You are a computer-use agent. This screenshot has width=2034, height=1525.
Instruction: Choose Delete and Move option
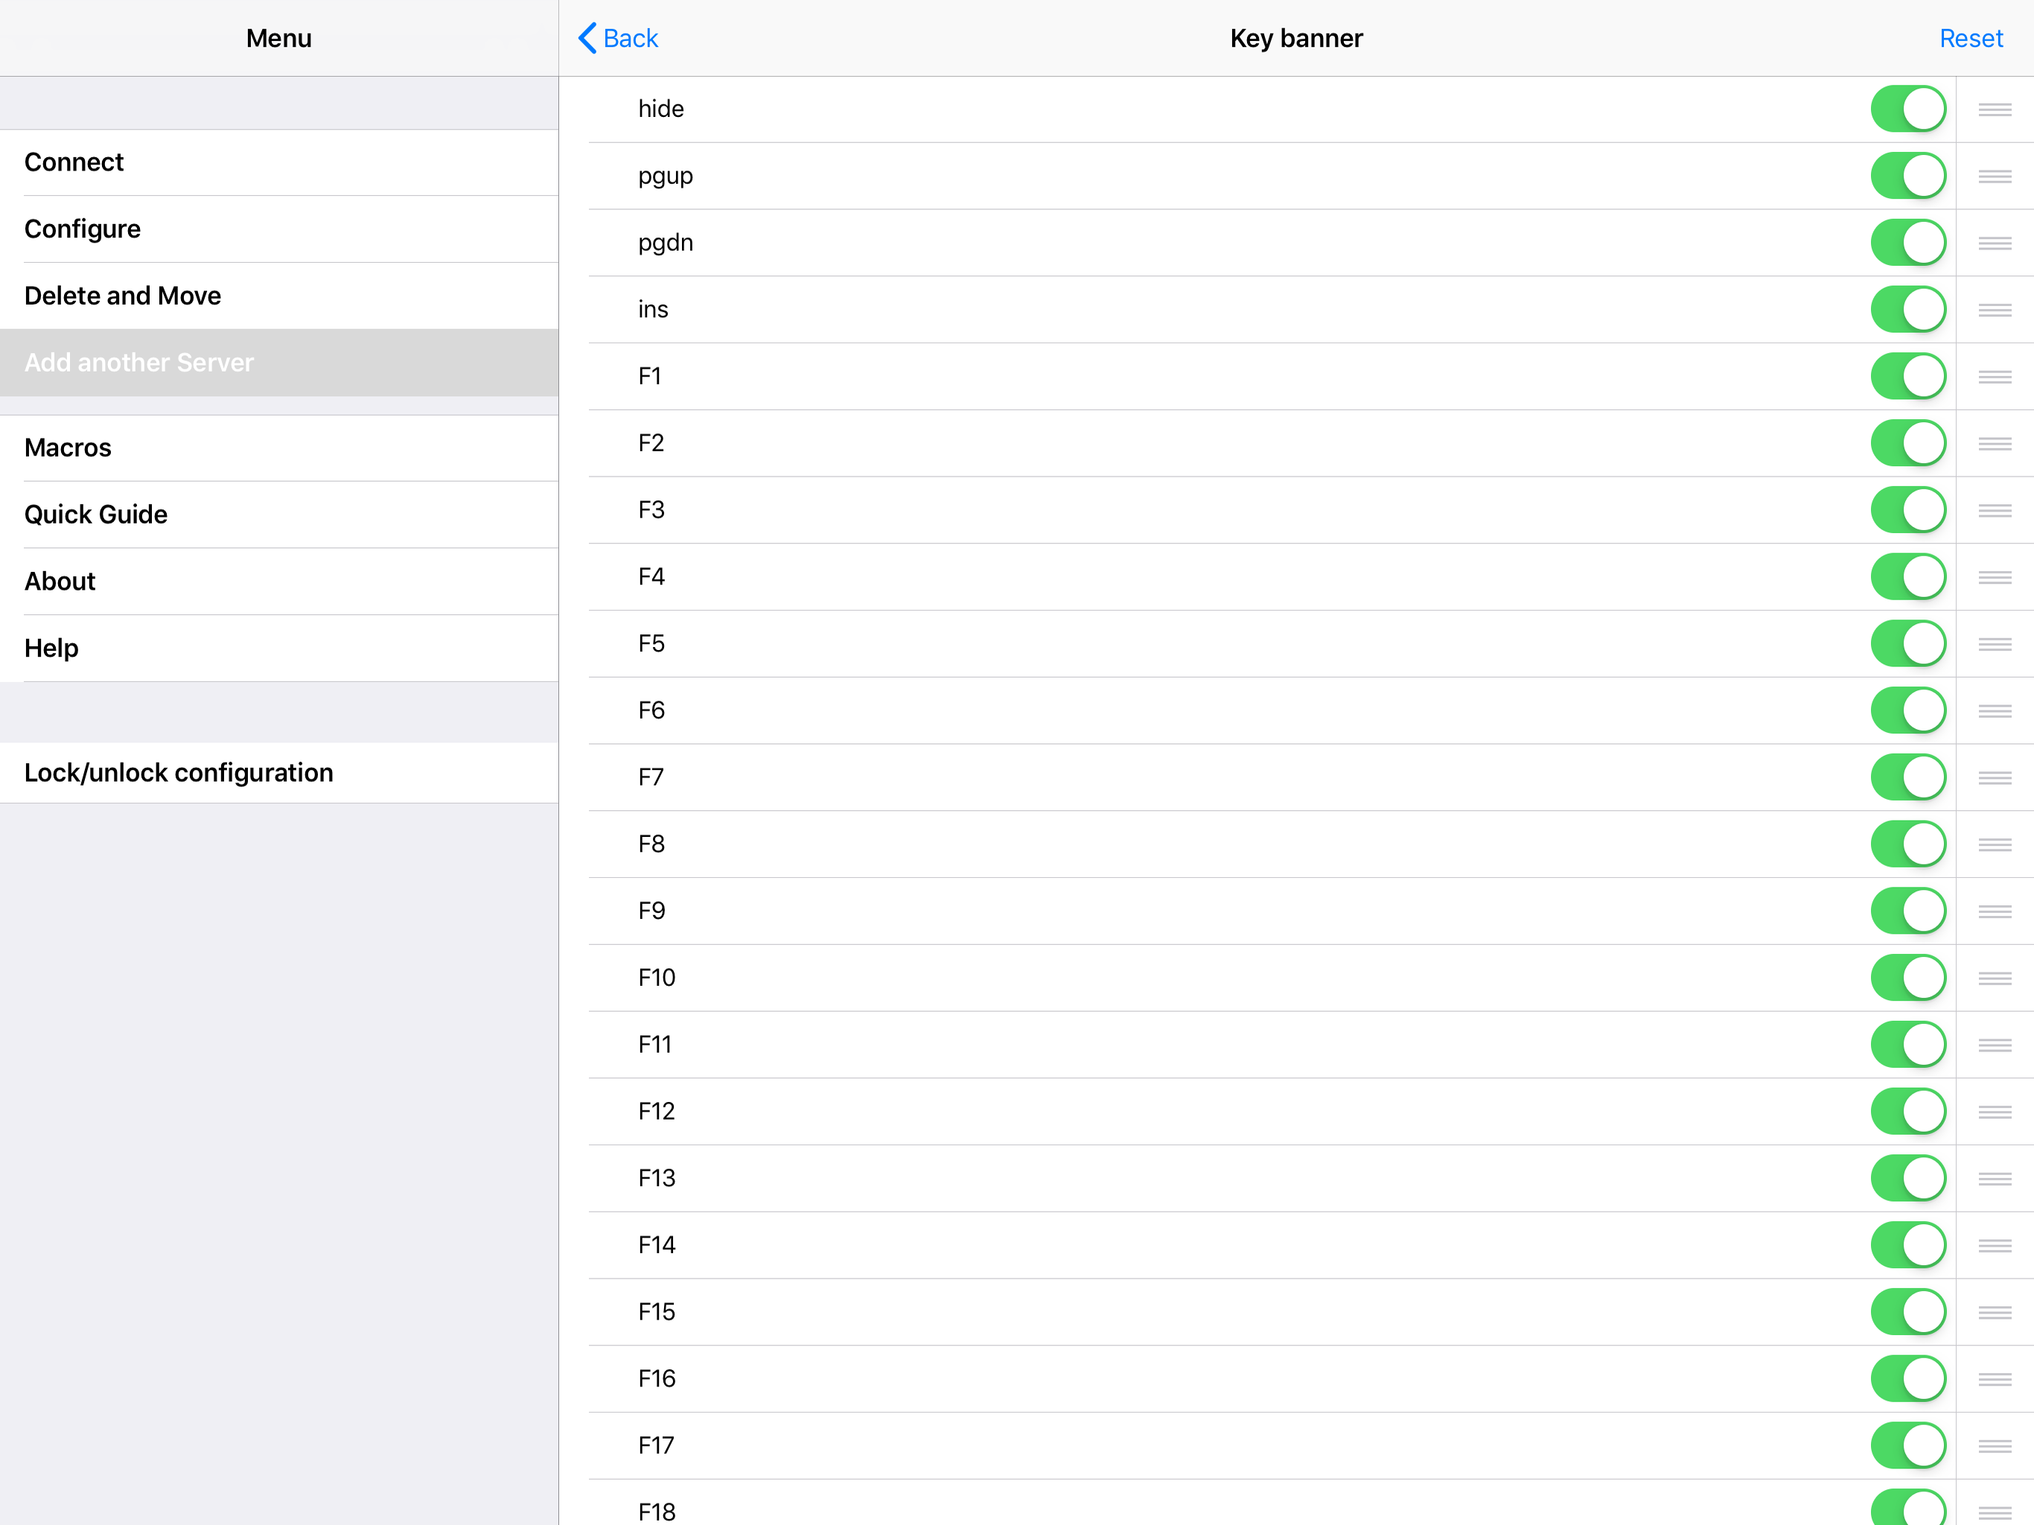pyautogui.click(x=122, y=296)
